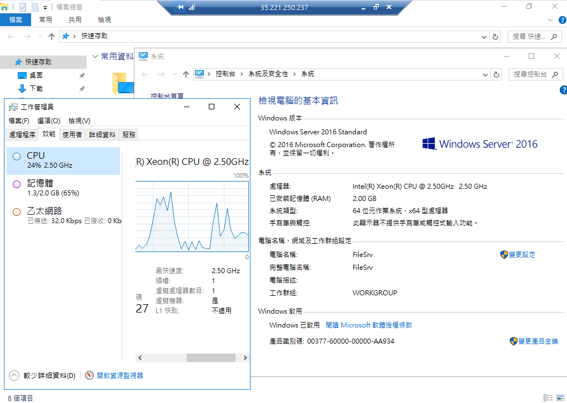Viewport: 567px width, 403px height.
Task: Click pin icon in remote session bar
Action: [x=180, y=7]
